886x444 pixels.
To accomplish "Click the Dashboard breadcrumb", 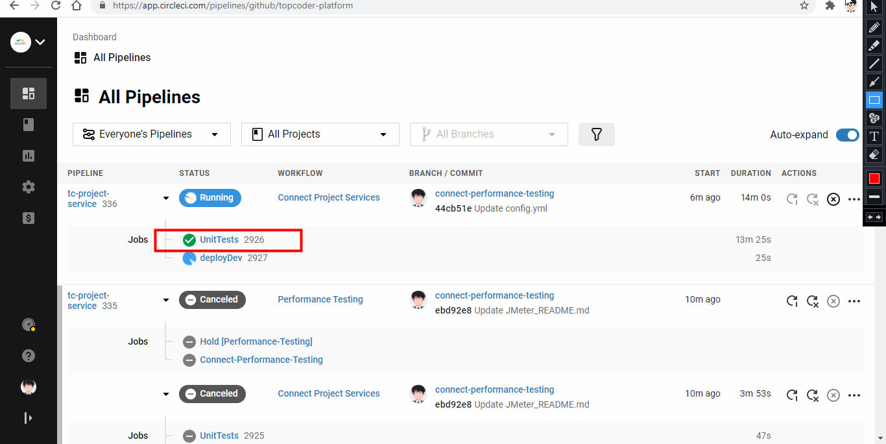I will click(x=95, y=37).
